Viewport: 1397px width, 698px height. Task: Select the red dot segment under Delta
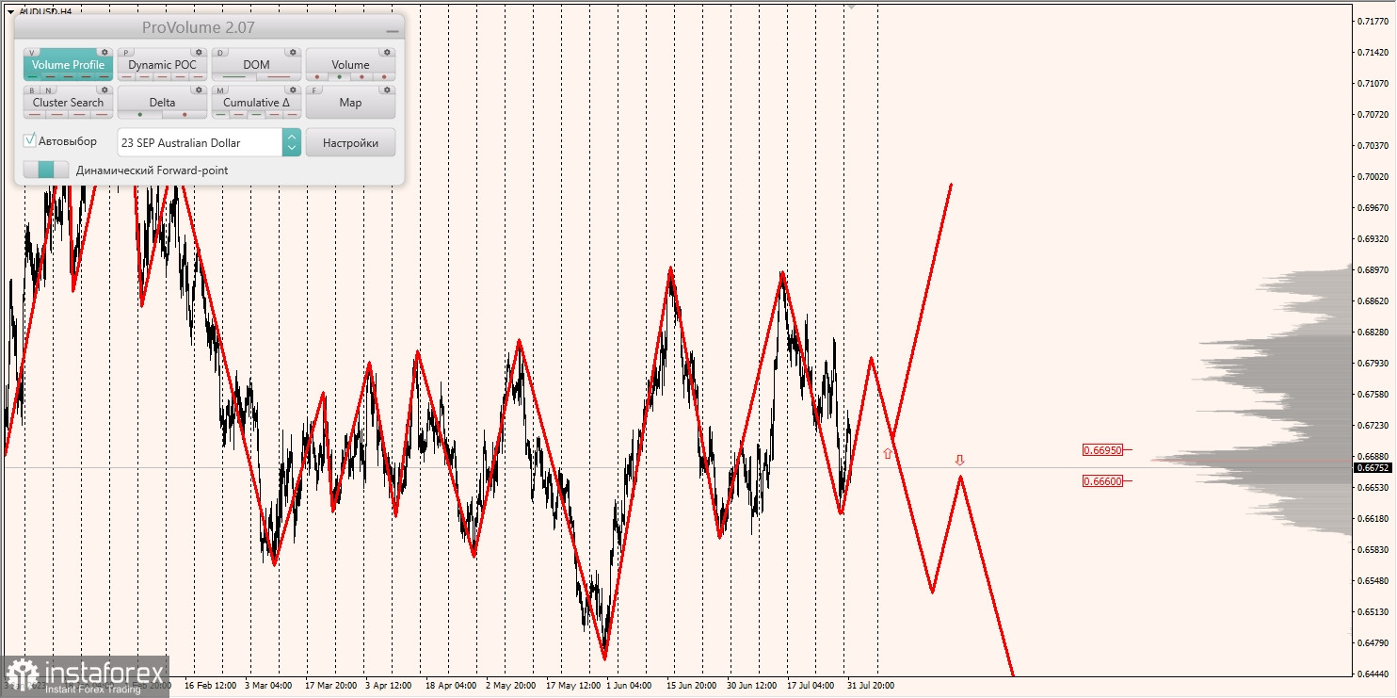(x=185, y=115)
